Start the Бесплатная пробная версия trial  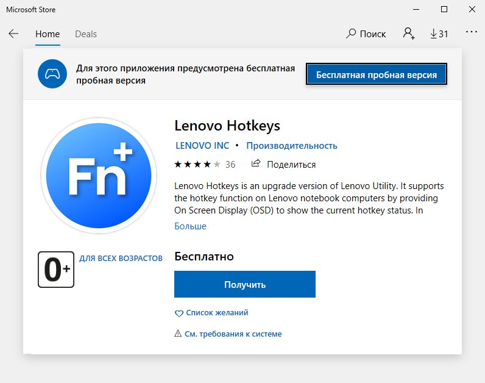(377, 74)
